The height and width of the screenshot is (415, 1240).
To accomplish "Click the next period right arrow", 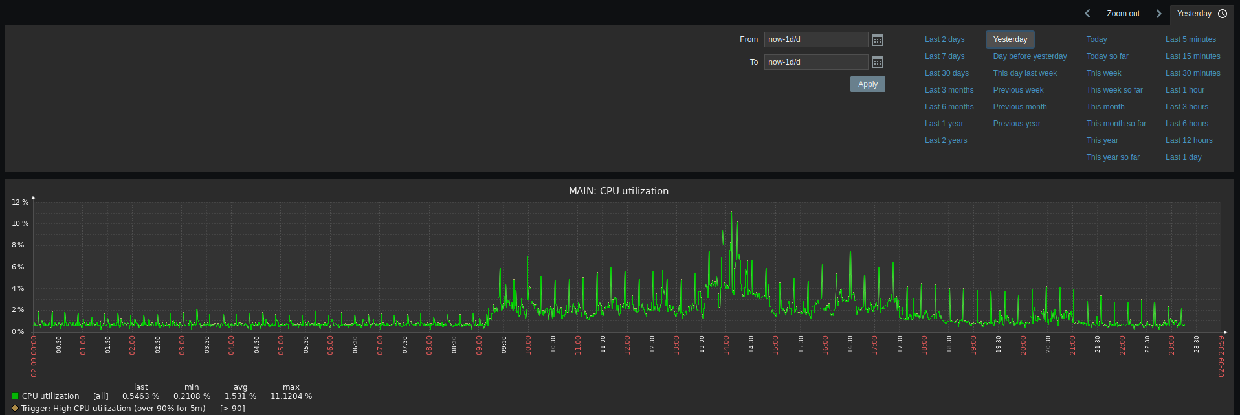I will coord(1158,14).
